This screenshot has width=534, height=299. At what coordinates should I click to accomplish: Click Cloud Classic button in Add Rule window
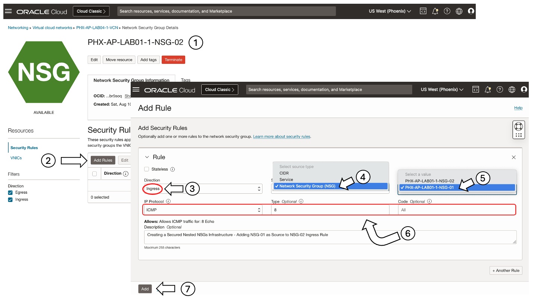click(220, 90)
